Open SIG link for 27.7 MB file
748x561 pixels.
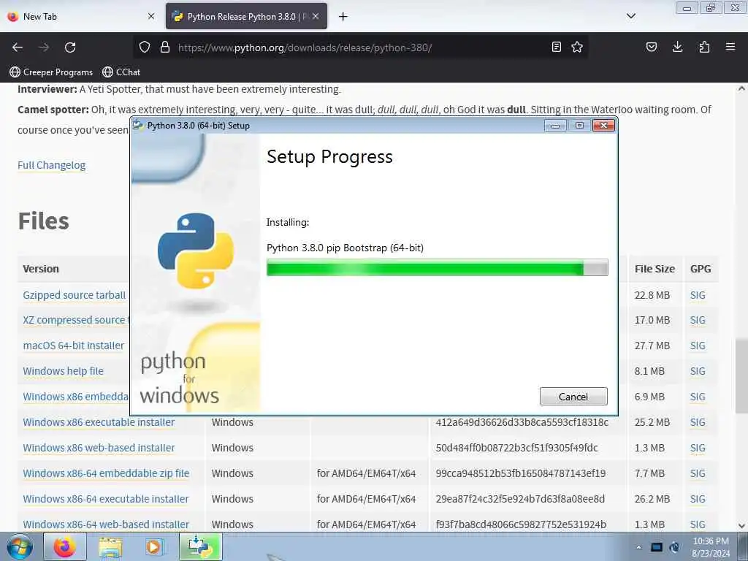coord(698,346)
